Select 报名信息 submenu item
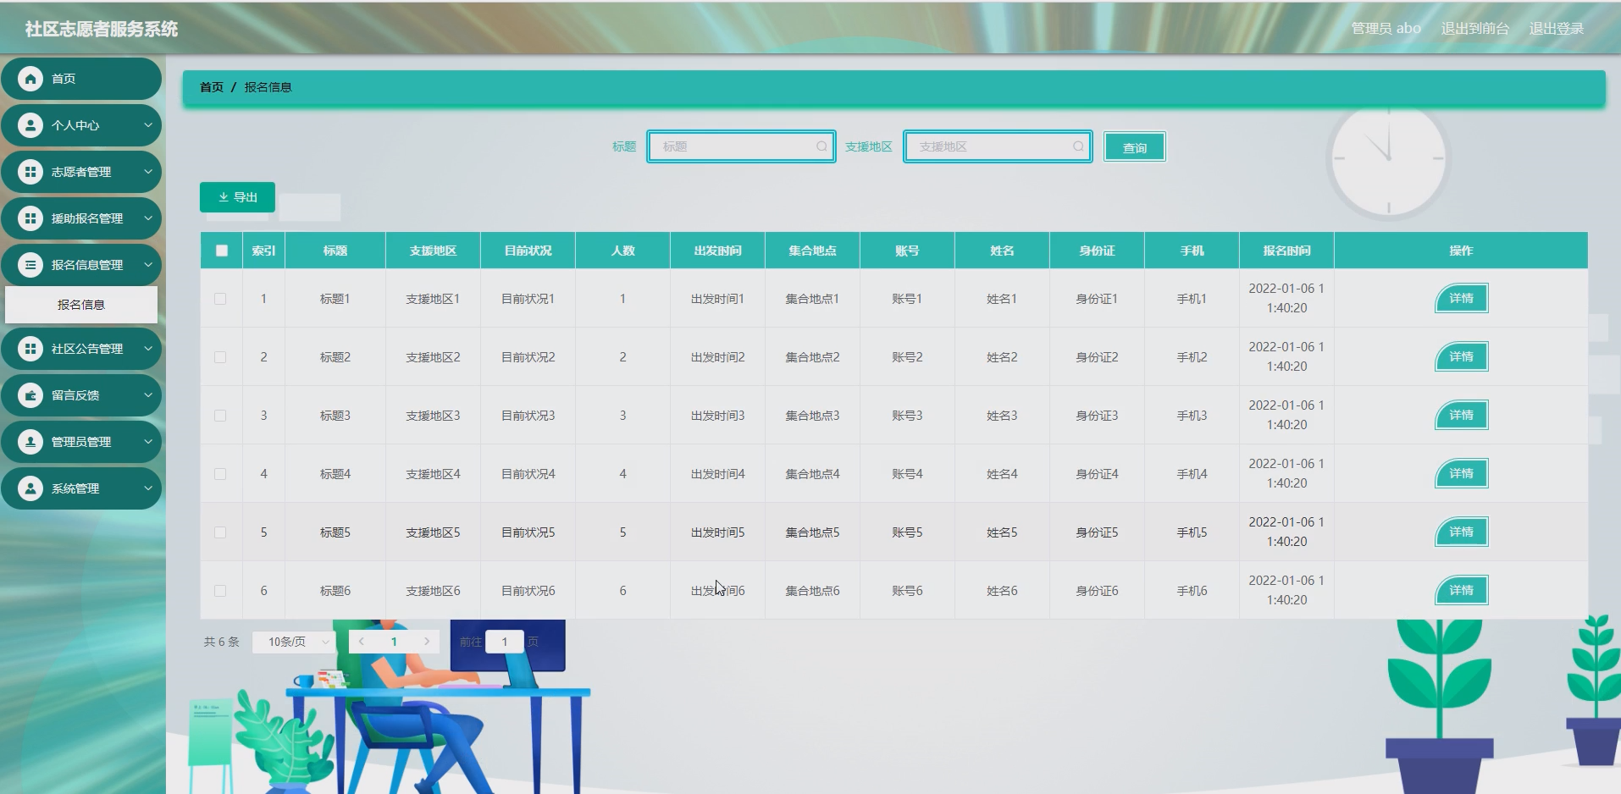The width and height of the screenshot is (1621, 794). (81, 305)
